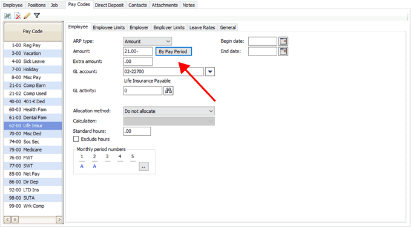Select the 1-00 Reg Pay row
The image size is (411, 227).
pos(33,45)
